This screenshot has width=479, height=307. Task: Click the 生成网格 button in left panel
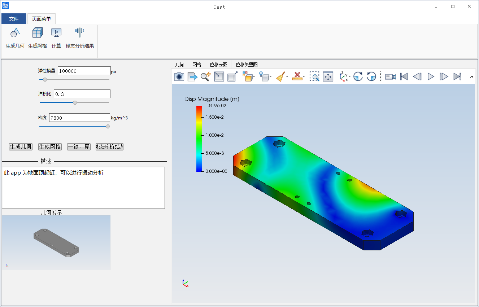50,147
